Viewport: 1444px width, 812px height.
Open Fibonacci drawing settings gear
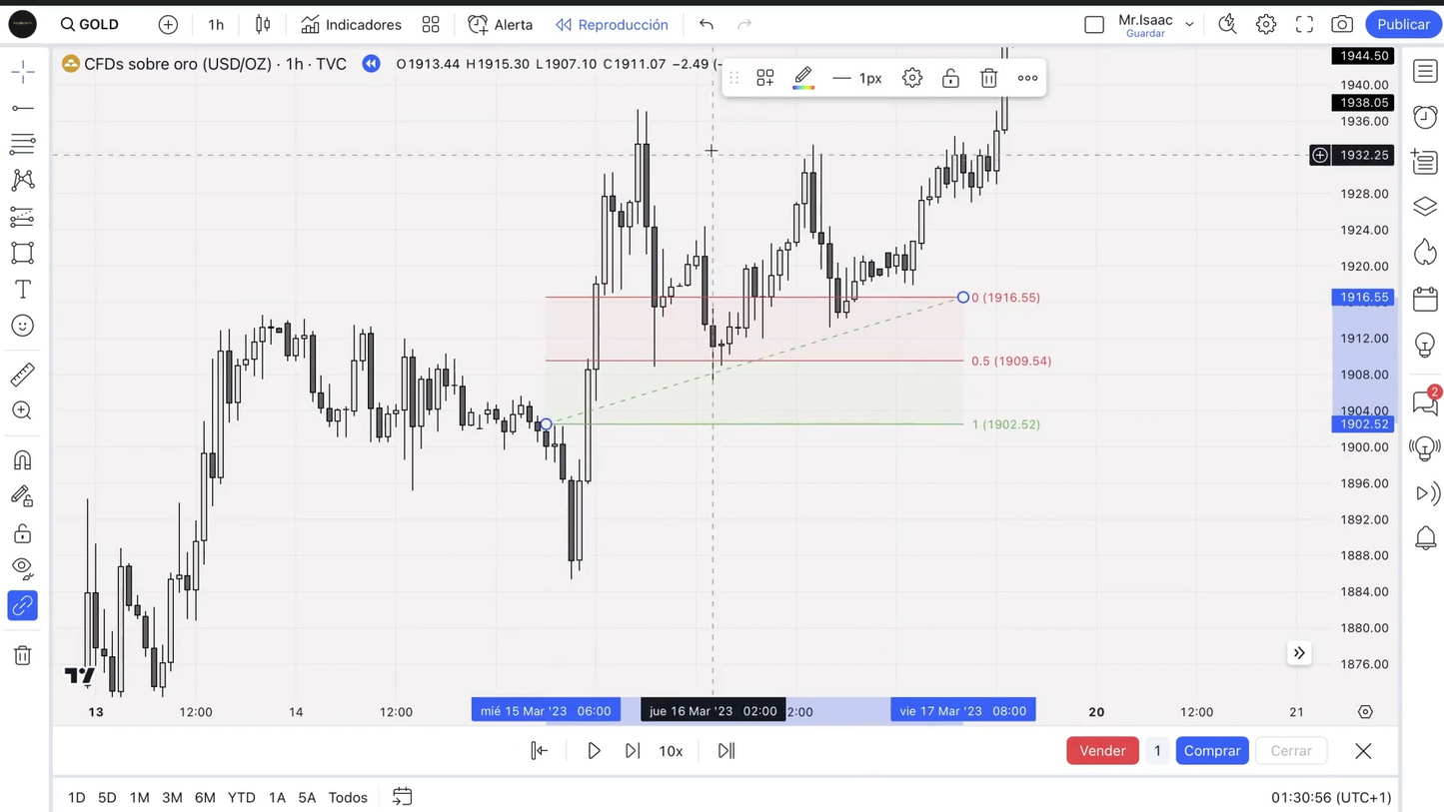pos(911,78)
